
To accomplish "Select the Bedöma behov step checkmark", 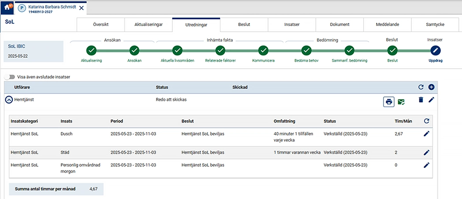I will coord(306,51).
